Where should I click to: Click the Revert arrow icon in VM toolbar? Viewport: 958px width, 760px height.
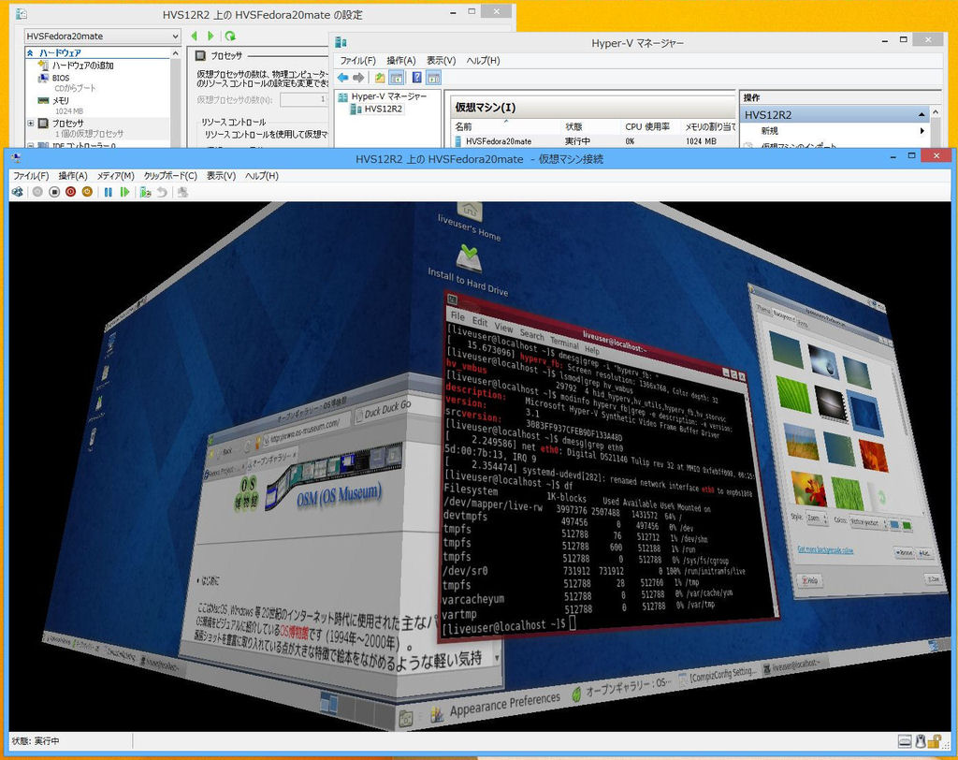pyautogui.click(x=162, y=192)
